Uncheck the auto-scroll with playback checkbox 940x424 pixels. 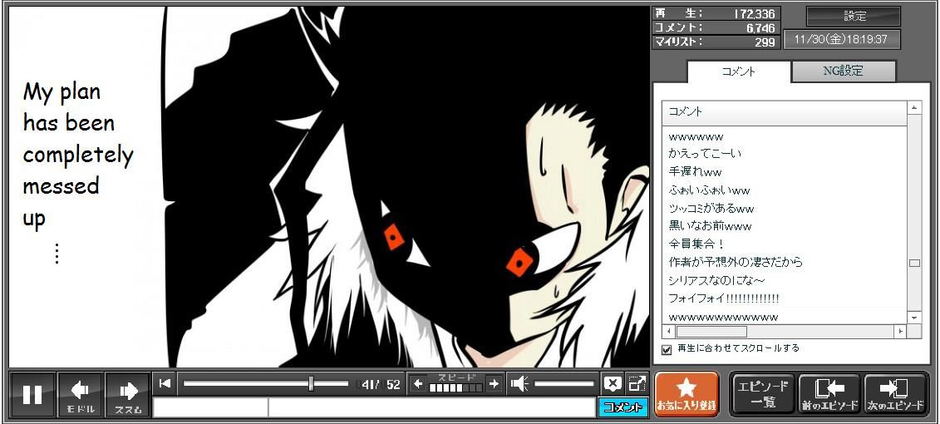(x=667, y=349)
